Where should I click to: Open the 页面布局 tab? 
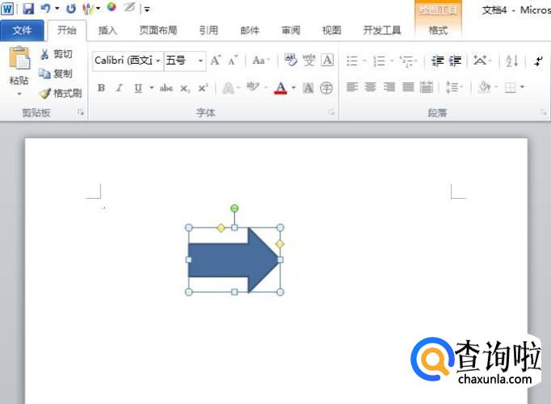(158, 31)
